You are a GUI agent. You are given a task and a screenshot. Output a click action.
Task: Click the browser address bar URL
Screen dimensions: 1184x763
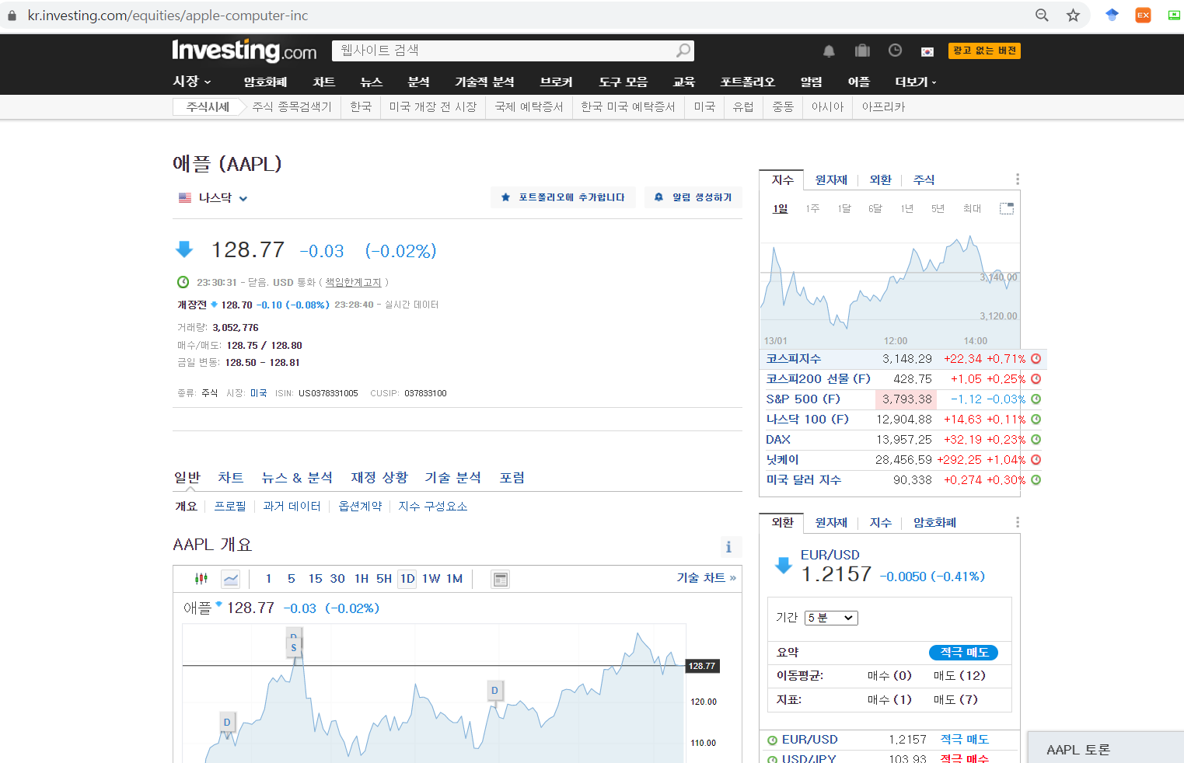pos(168,16)
